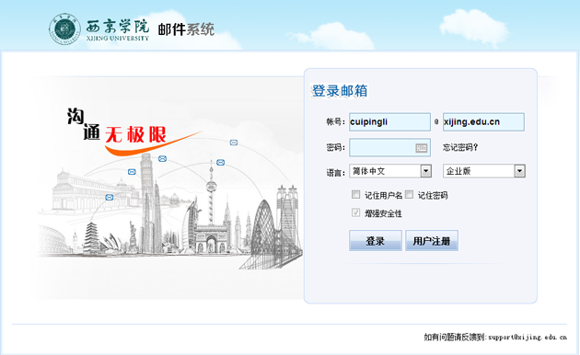Open the 企业版 version dropdown arrow

(520, 171)
